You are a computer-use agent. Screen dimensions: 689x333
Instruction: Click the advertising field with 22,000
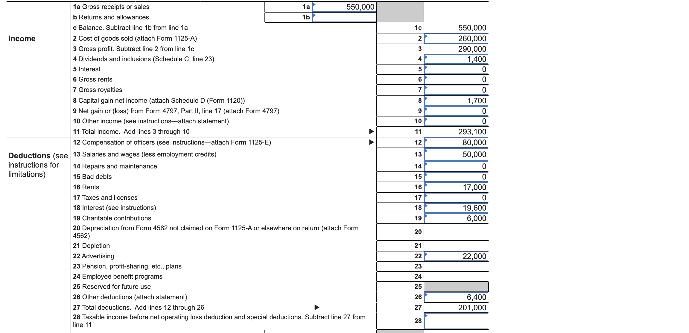coord(456,256)
